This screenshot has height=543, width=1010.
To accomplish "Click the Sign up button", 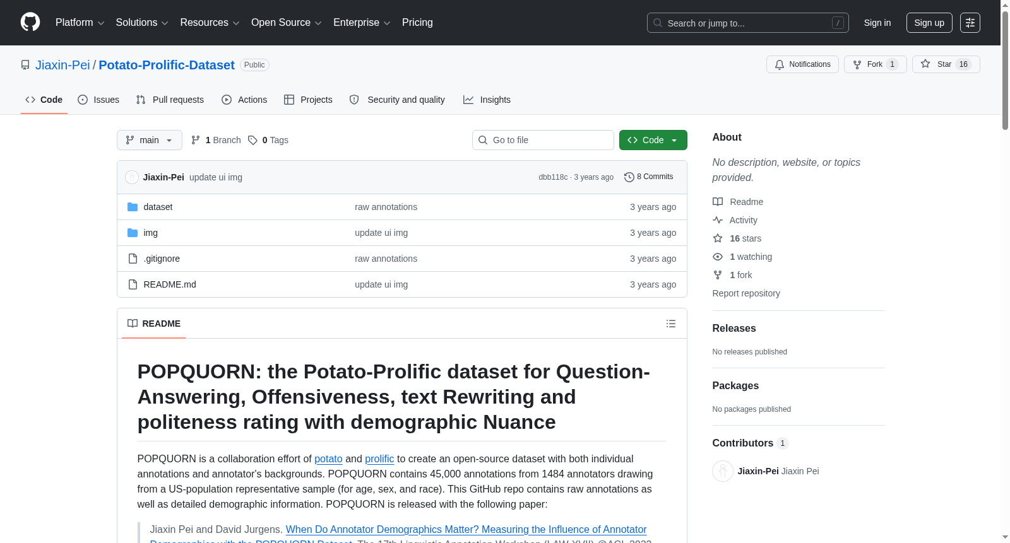I will tap(929, 23).
